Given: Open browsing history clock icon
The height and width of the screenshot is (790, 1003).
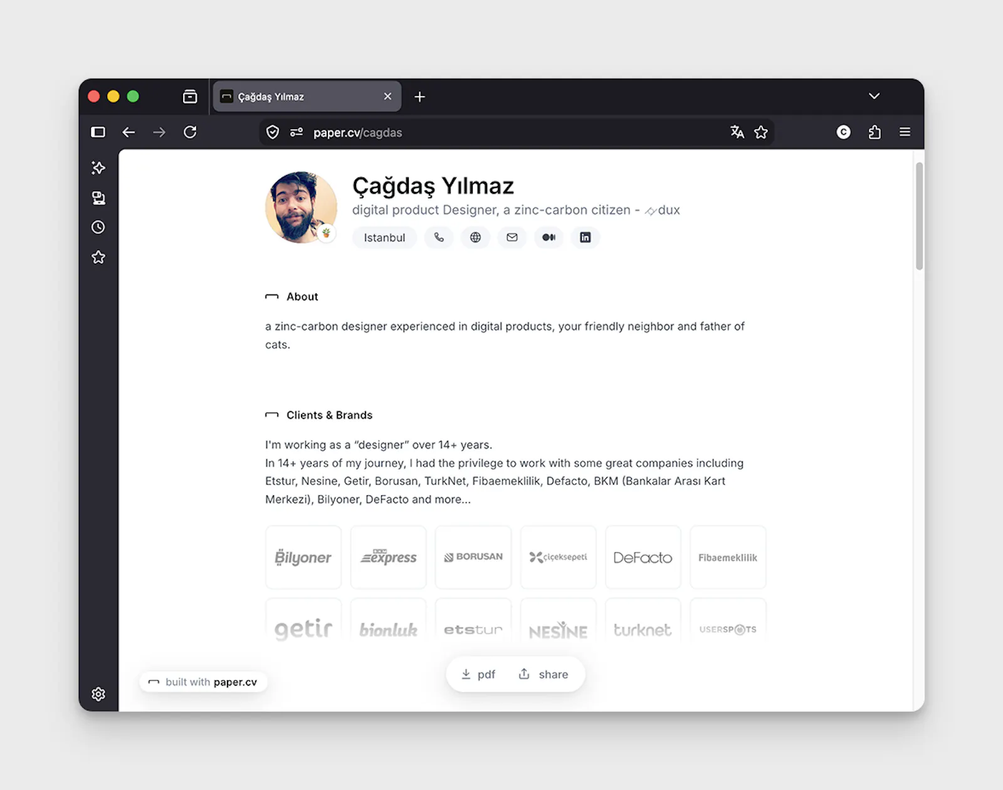Looking at the screenshot, I should coord(98,227).
